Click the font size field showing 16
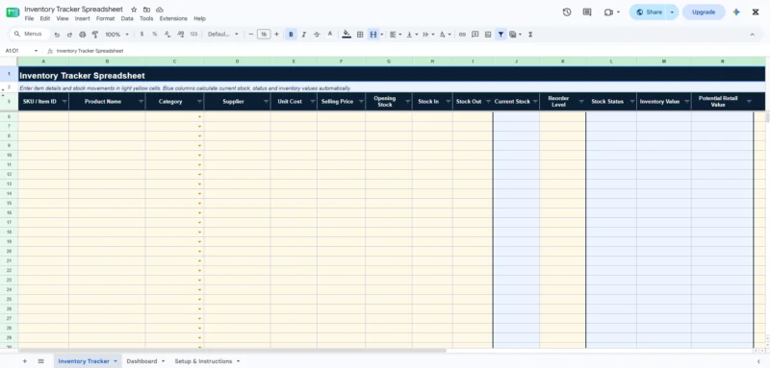 264,35
